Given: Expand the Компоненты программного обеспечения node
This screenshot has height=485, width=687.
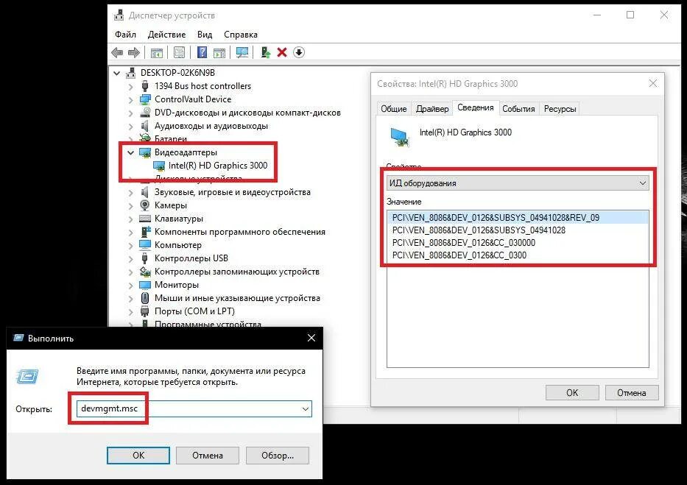Looking at the screenshot, I should coord(130,233).
